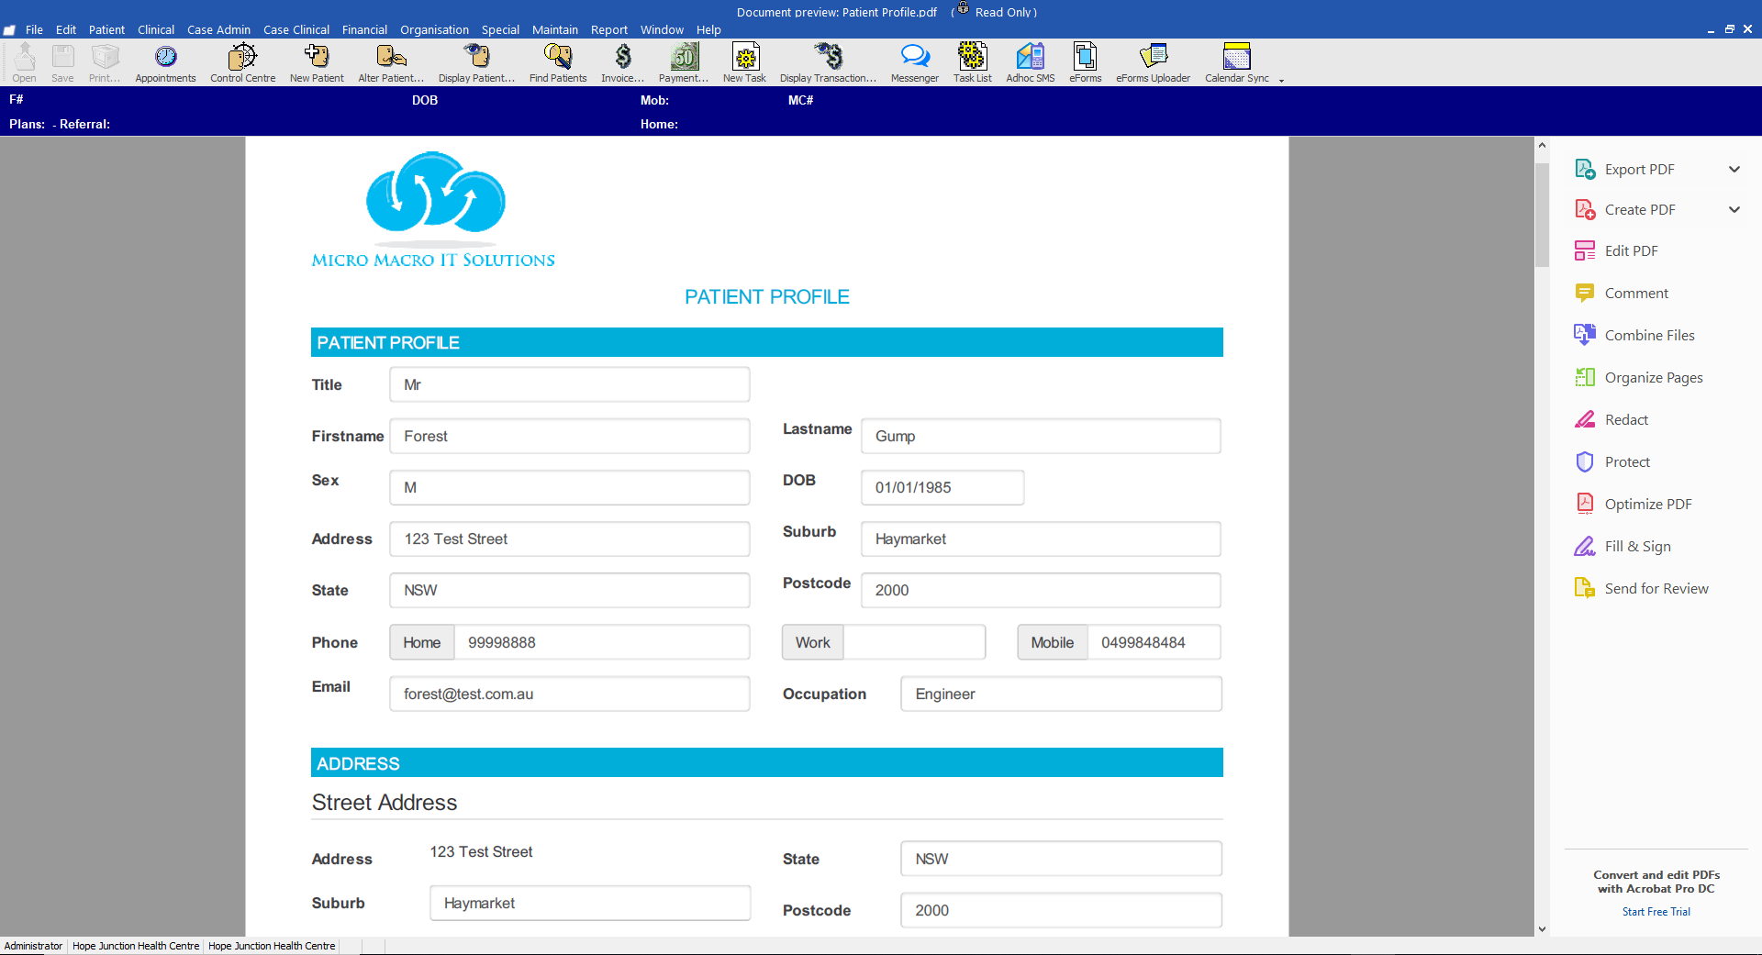The height and width of the screenshot is (955, 1762).
Task: Open the Special menu
Action: (x=500, y=29)
